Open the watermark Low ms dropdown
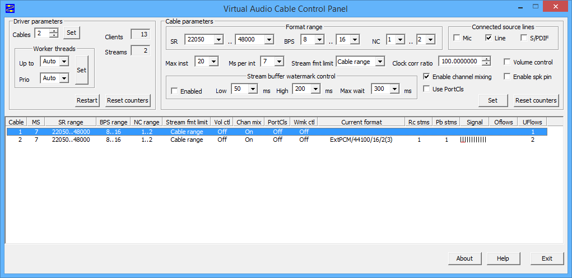The height and width of the screenshot is (278, 572). [x=253, y=89]
